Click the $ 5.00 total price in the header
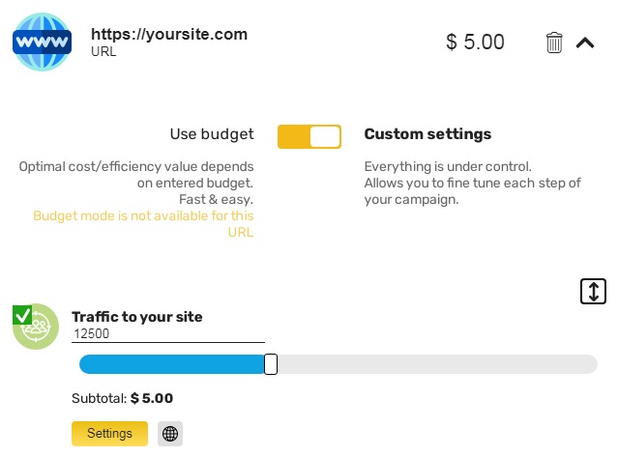 pyautogui.click(x=475, y=43)
